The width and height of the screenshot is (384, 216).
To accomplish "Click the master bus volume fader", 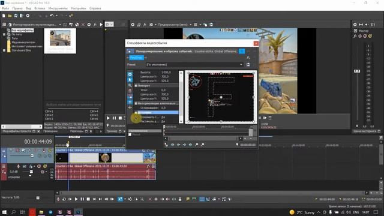I will click(357, 71).
